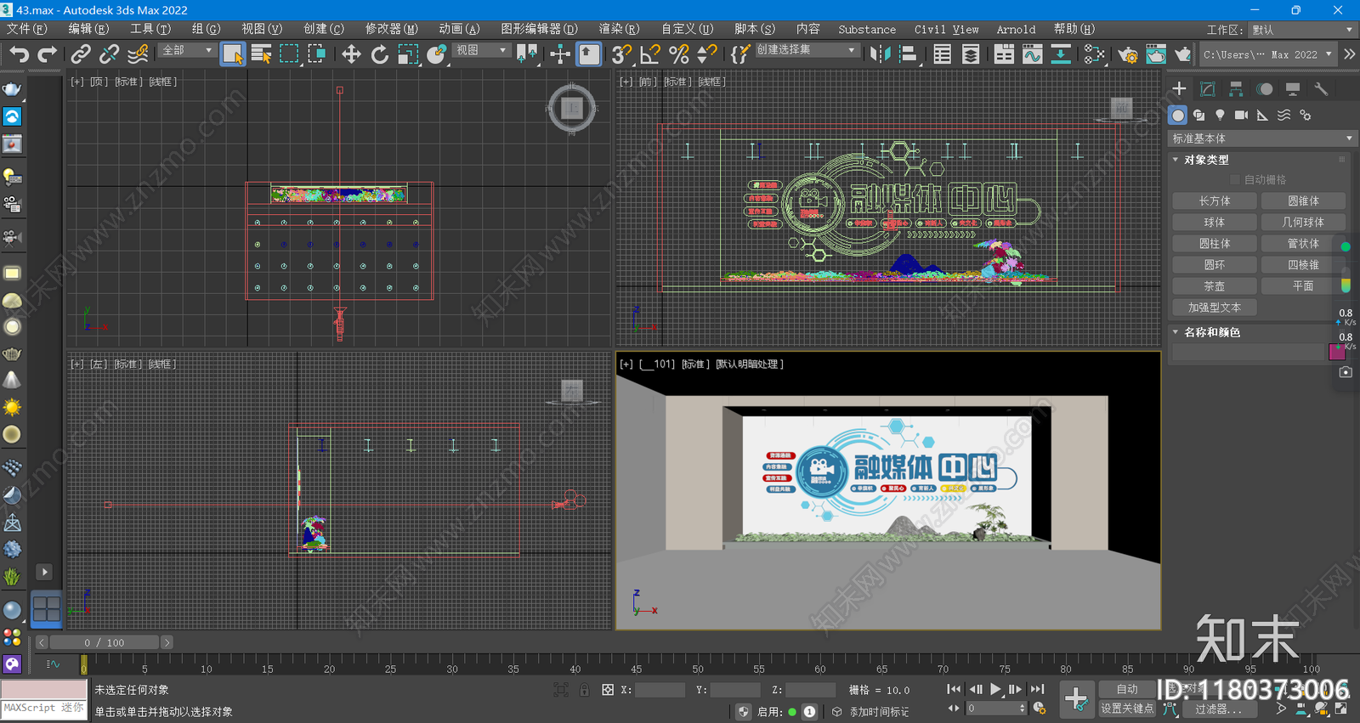Viewport: 1360px width, 723px height.
Task: Click the Play Animation button
Action: click(995, 690)
